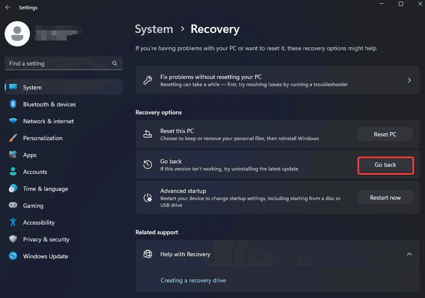
Task: Click the Gaming controller icon
Action: coord(13,205)
